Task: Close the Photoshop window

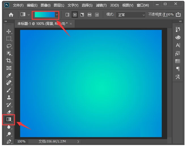Action: coord(176,4)
